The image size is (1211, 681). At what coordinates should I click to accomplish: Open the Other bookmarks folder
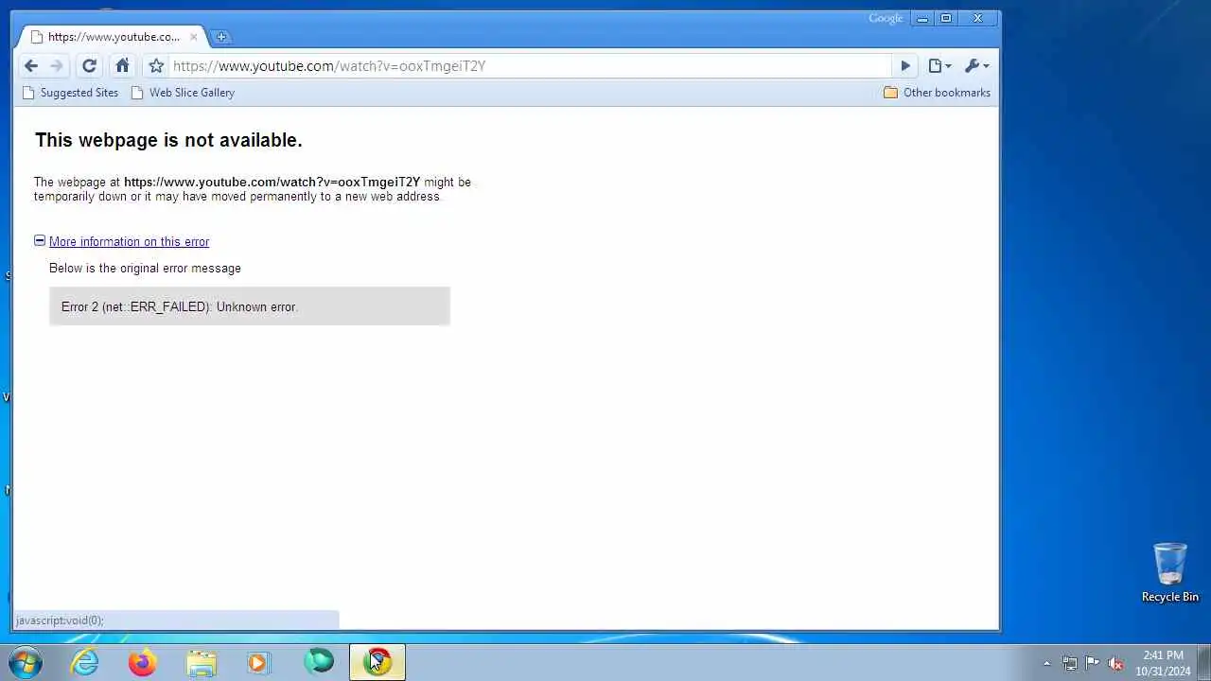pos(937,93)
